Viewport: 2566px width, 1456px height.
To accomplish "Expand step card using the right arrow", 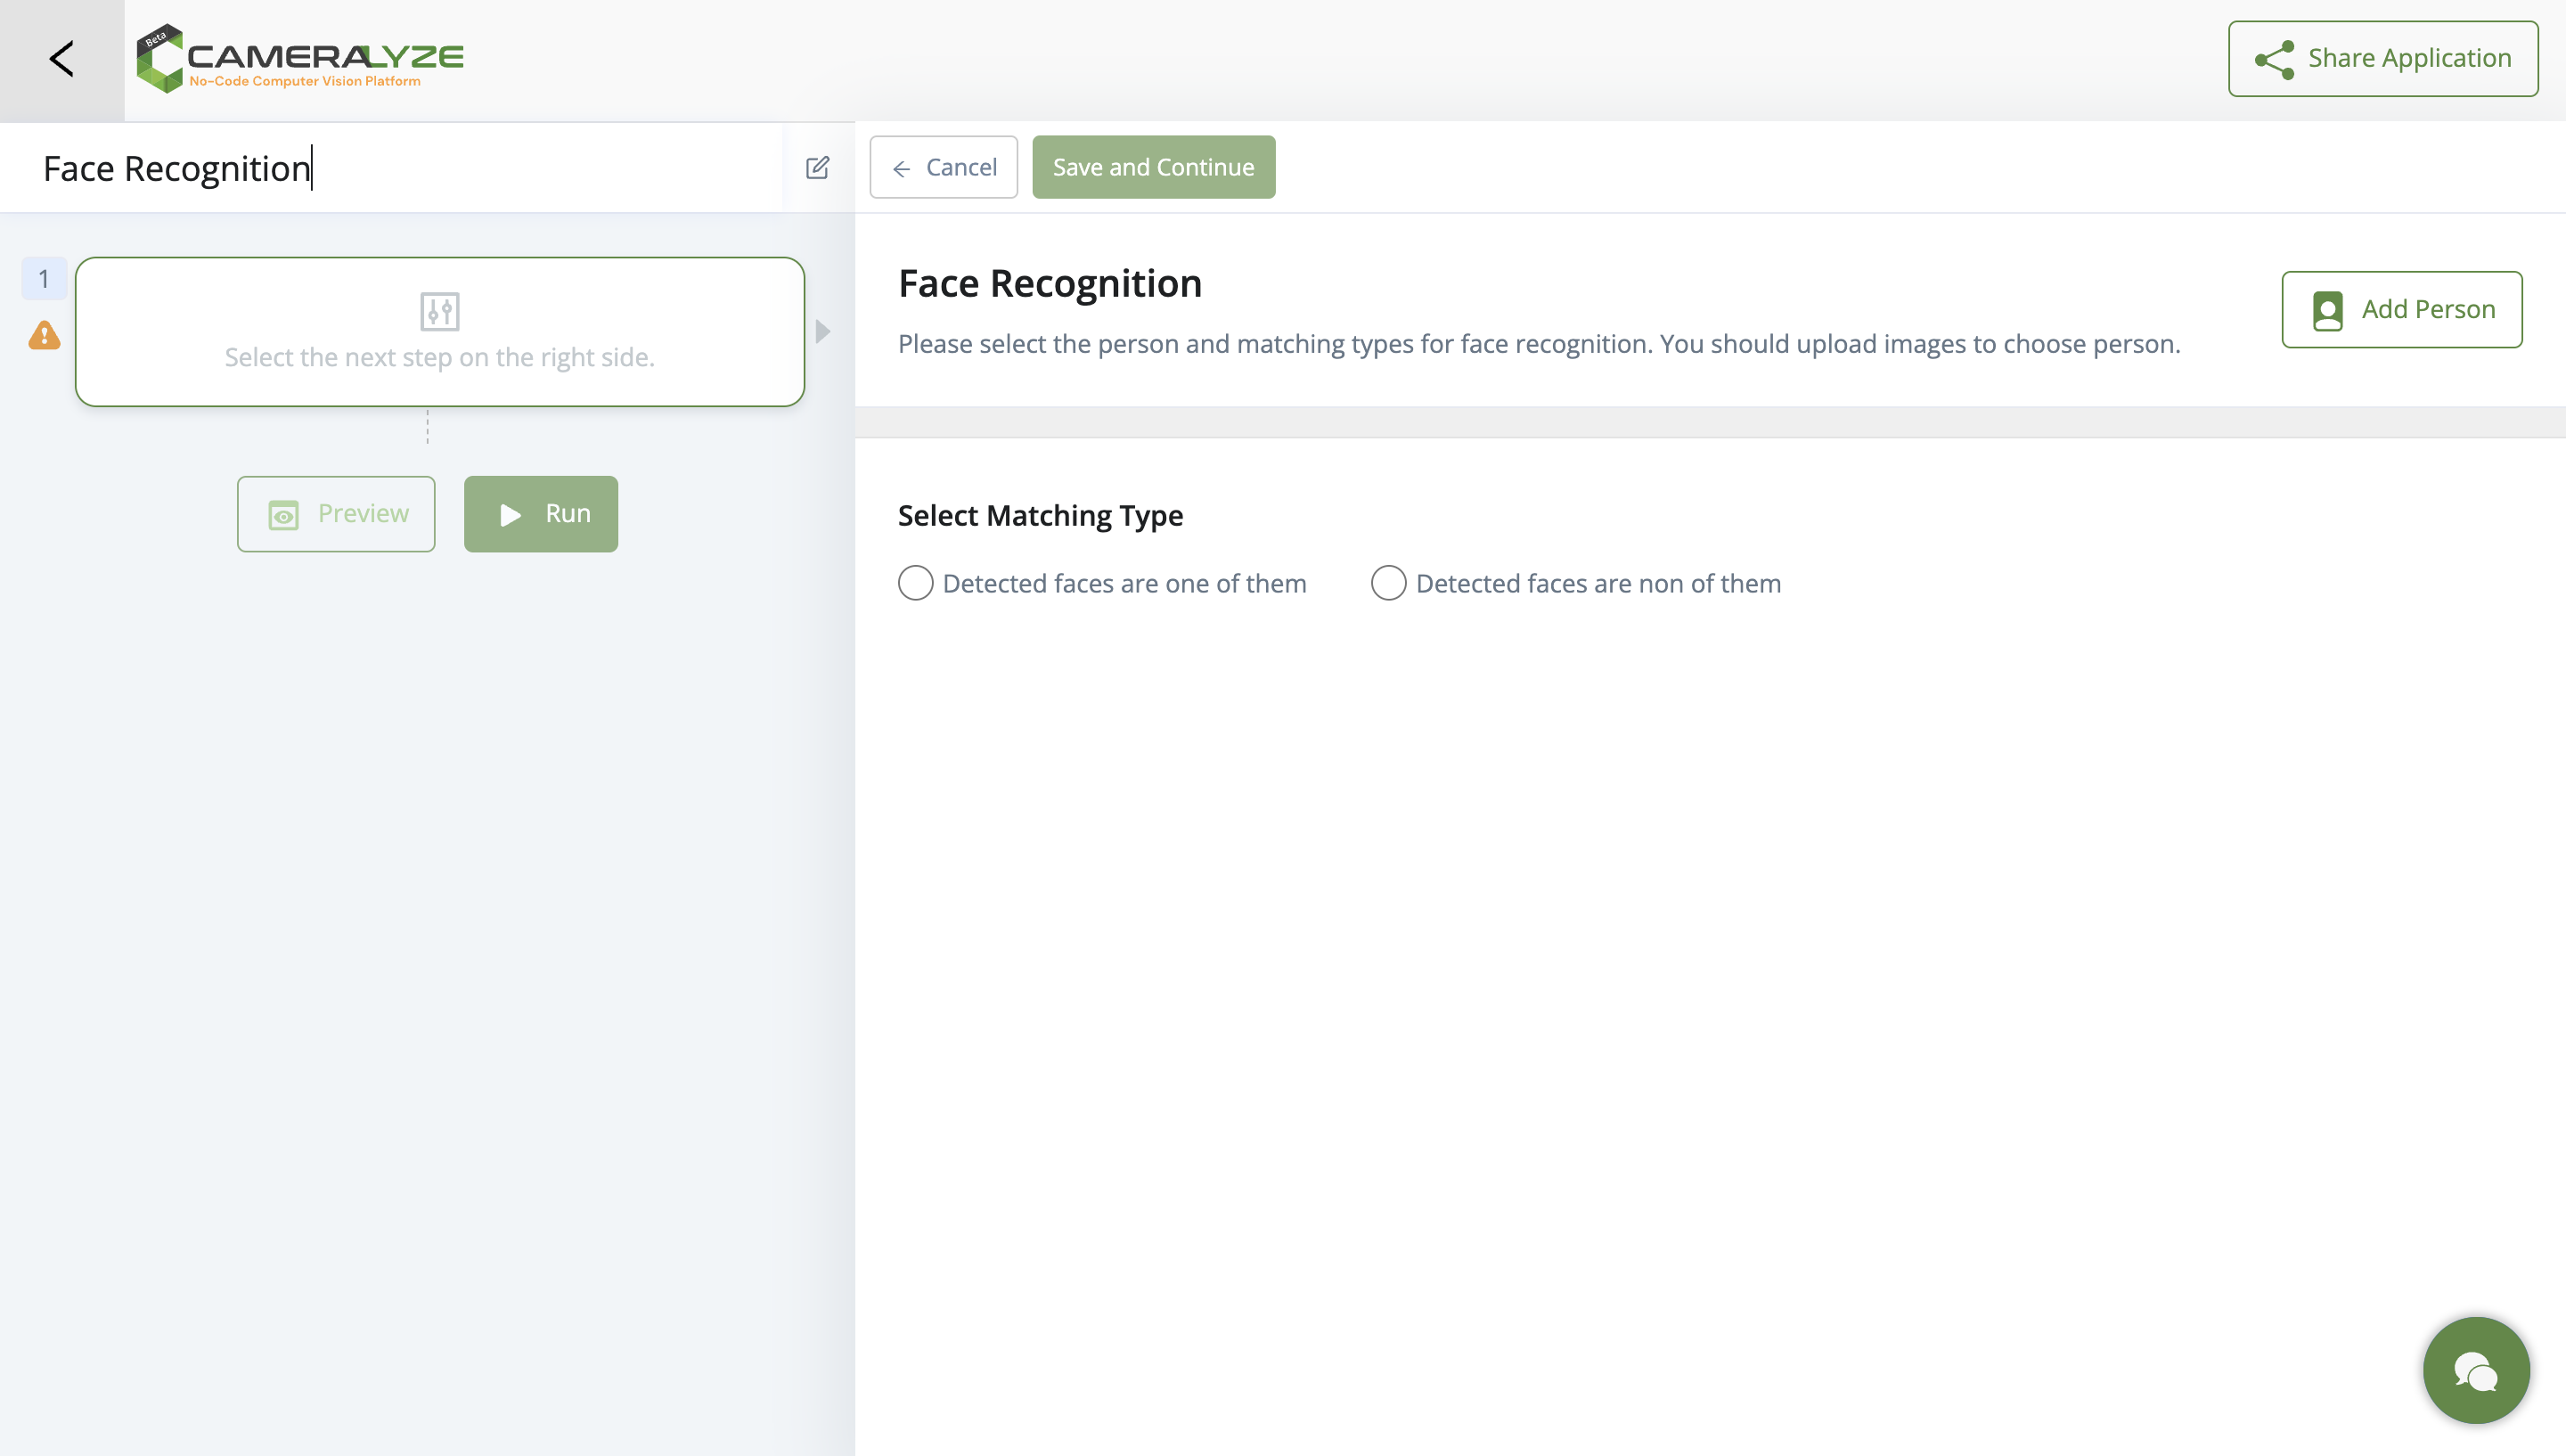I will [822, 331].
